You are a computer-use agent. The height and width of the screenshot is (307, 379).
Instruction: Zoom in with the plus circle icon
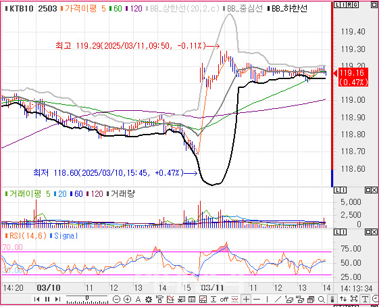(127, 300)
